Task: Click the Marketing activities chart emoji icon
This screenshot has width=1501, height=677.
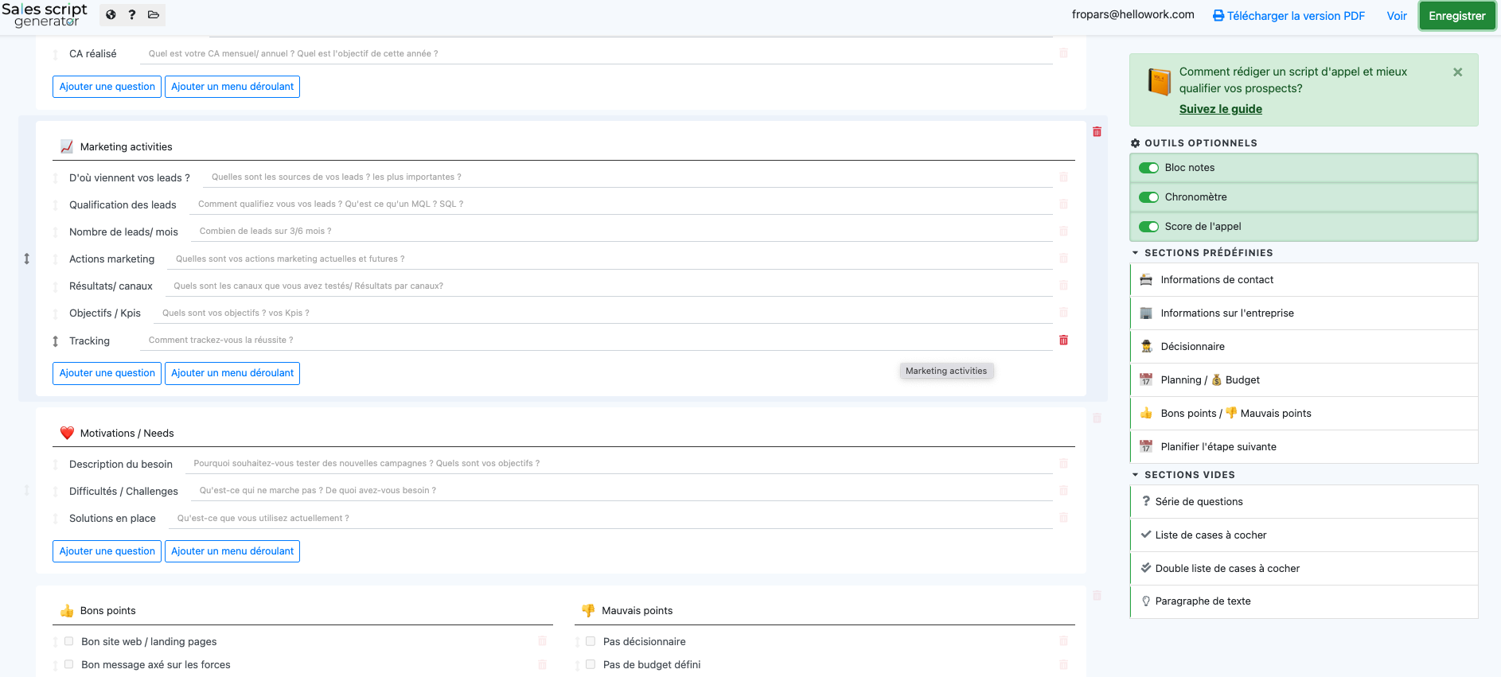Action: pyautogui.click(x=67, y=146)
